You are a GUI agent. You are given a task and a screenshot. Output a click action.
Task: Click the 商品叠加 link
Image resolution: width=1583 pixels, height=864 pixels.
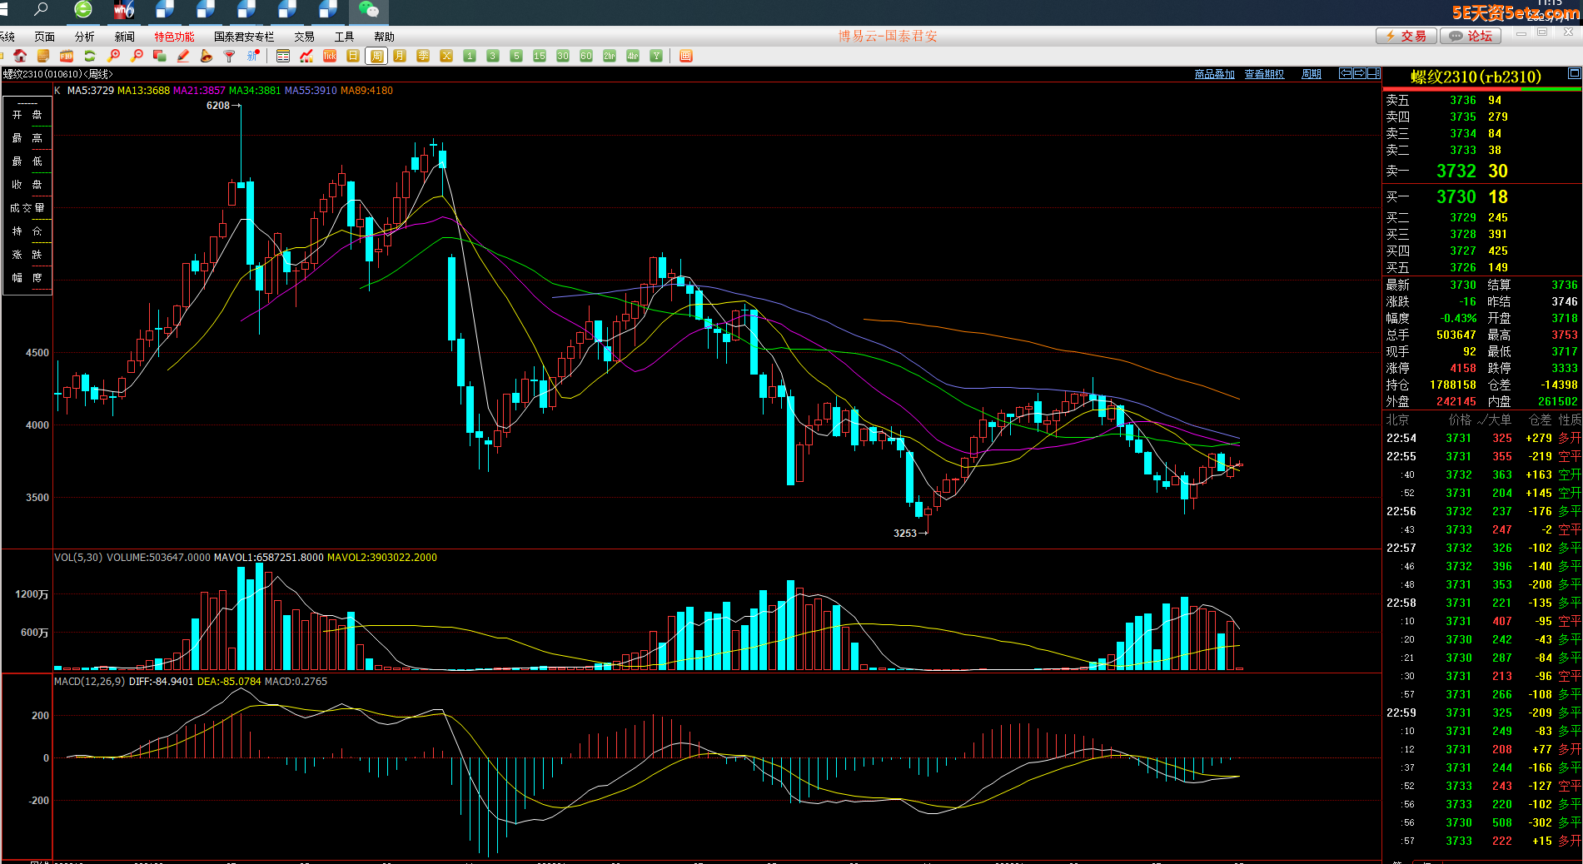tap(1214, 74)
